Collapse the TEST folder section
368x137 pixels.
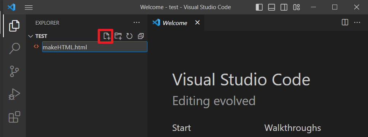30,36
